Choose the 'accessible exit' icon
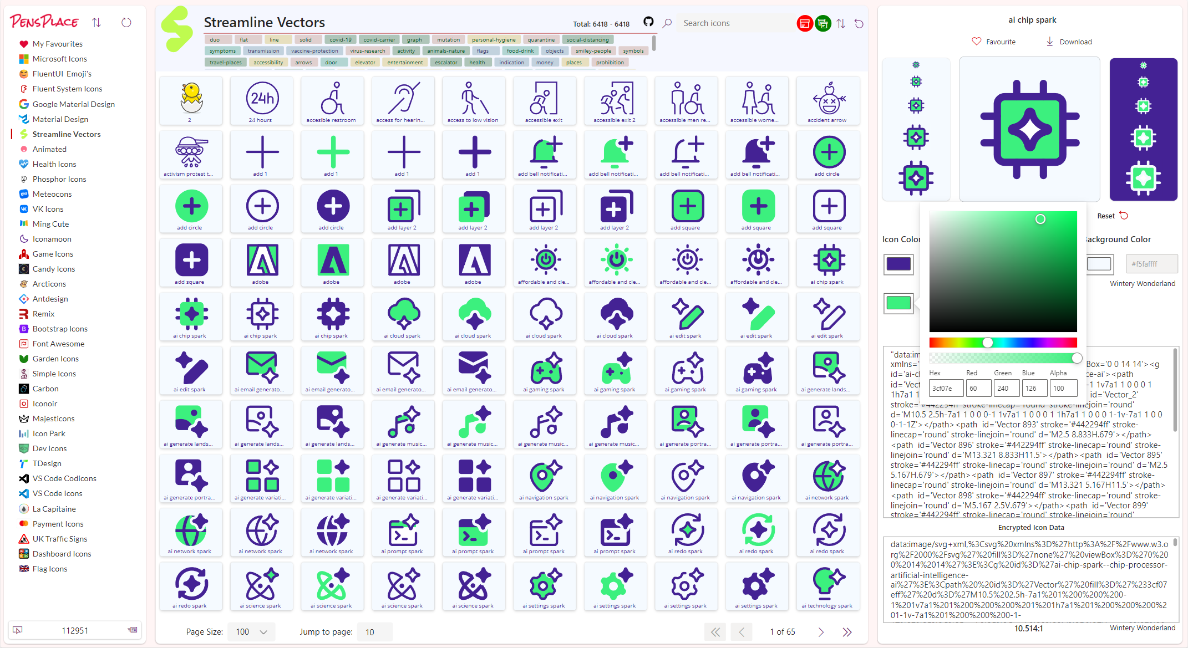Image resolution: width=1188 pixels, height=648 pixels. click(x=545, y=101)
